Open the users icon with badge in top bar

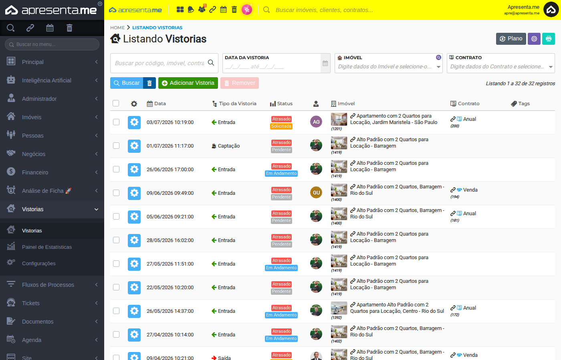202,9
